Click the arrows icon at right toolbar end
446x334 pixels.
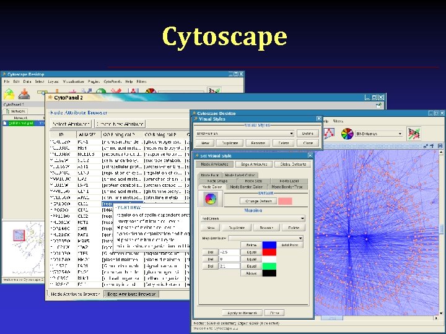(414, 134)
